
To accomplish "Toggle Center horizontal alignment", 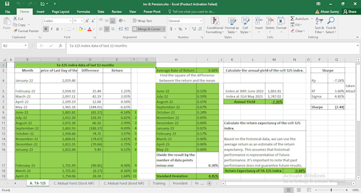I will point(107,29).
